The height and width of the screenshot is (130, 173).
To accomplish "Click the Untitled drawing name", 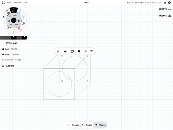I will (18, 2).
